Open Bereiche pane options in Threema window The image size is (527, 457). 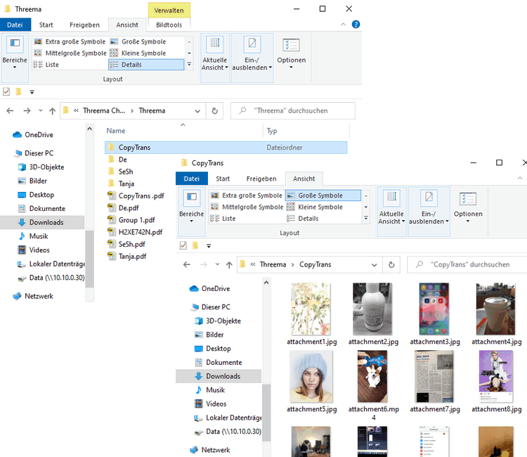click(x=15, y=58)
